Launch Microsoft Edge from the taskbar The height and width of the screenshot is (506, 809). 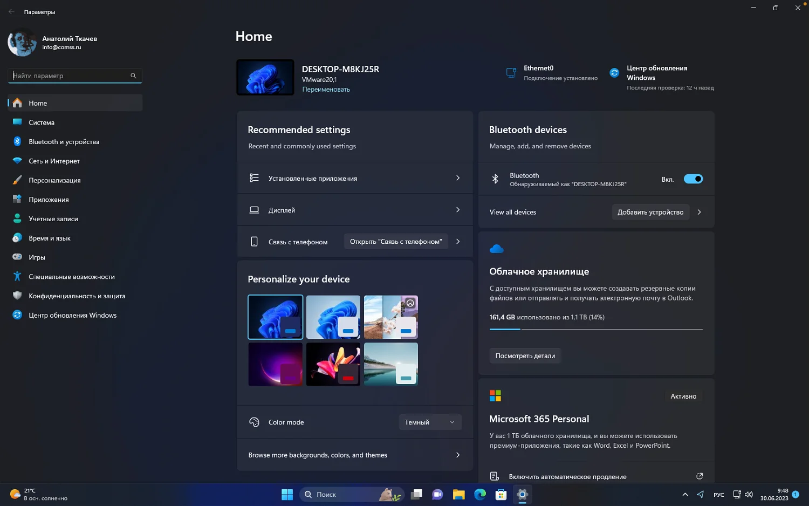[479, 494]
